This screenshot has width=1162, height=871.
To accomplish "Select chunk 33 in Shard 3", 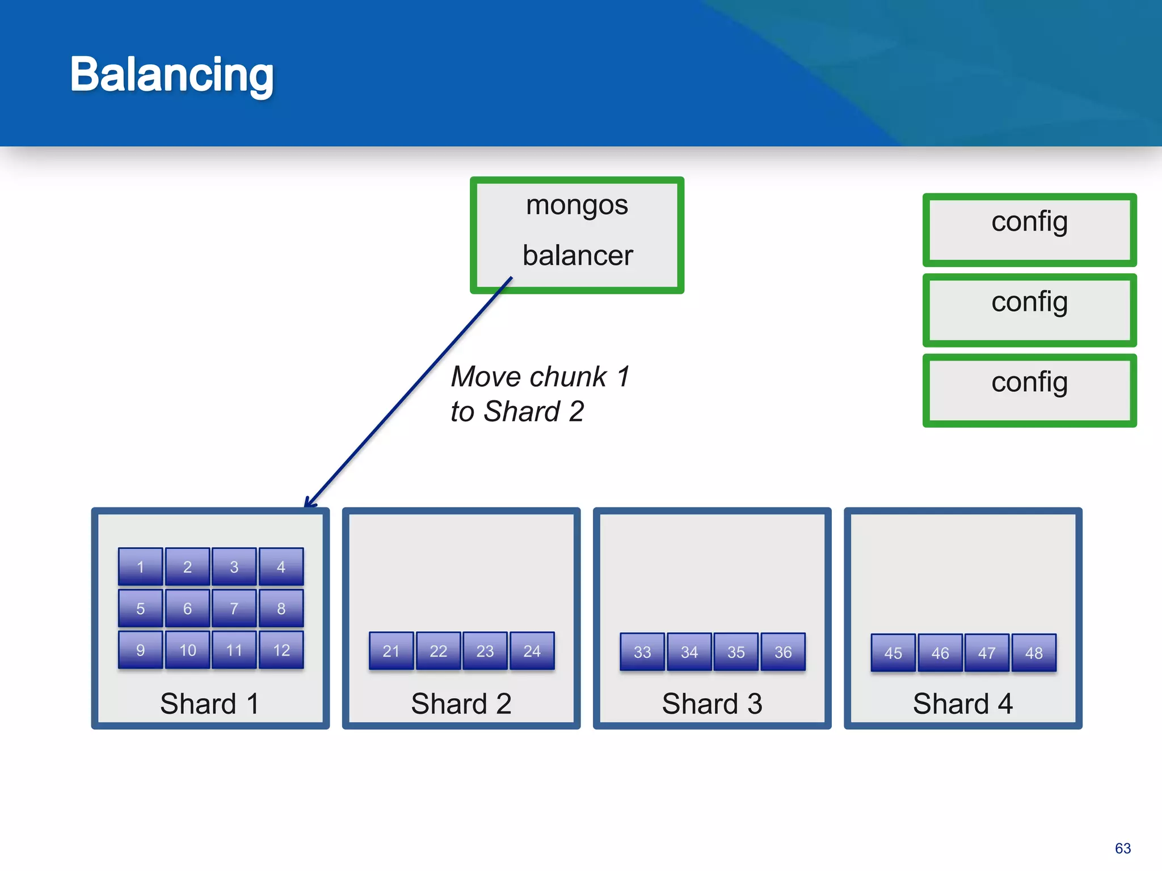I will [x=642, y=652].
